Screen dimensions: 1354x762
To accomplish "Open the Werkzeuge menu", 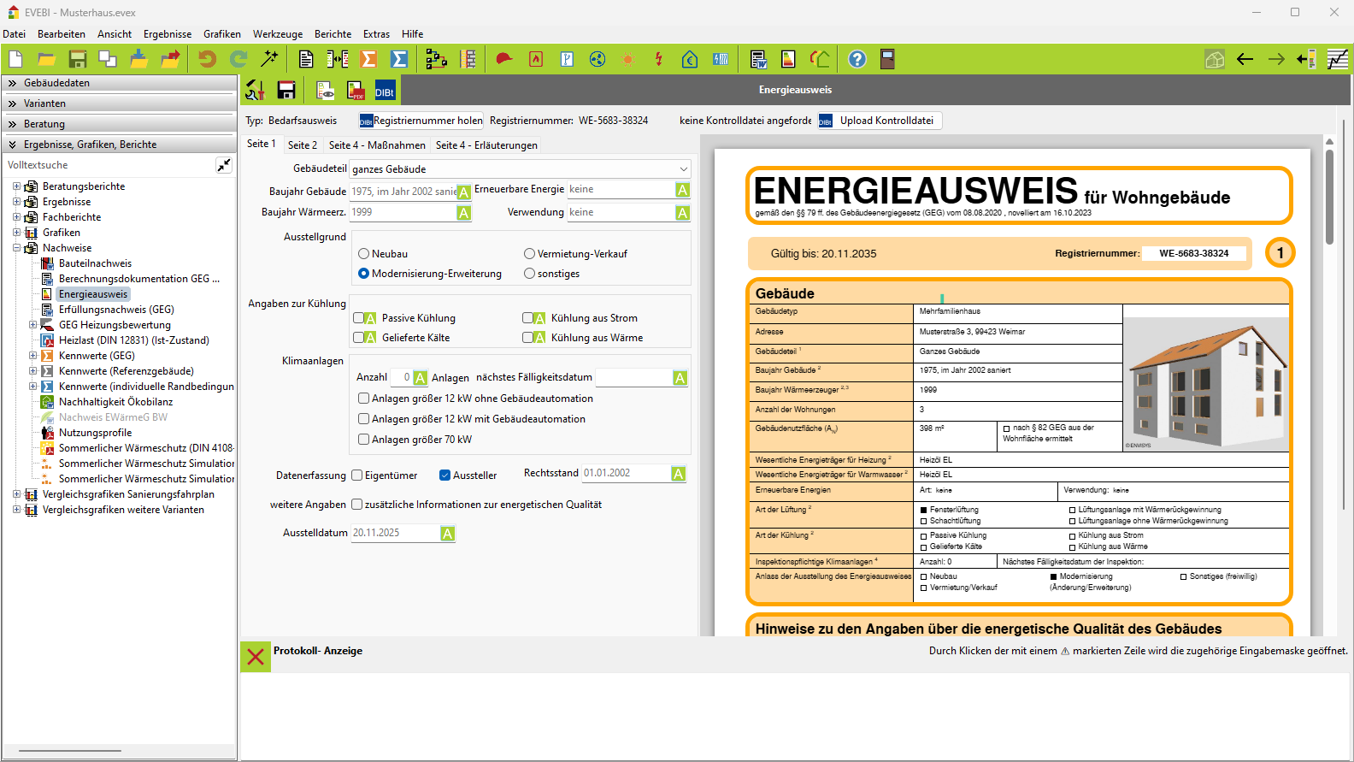I will click(x=277, y=34).
